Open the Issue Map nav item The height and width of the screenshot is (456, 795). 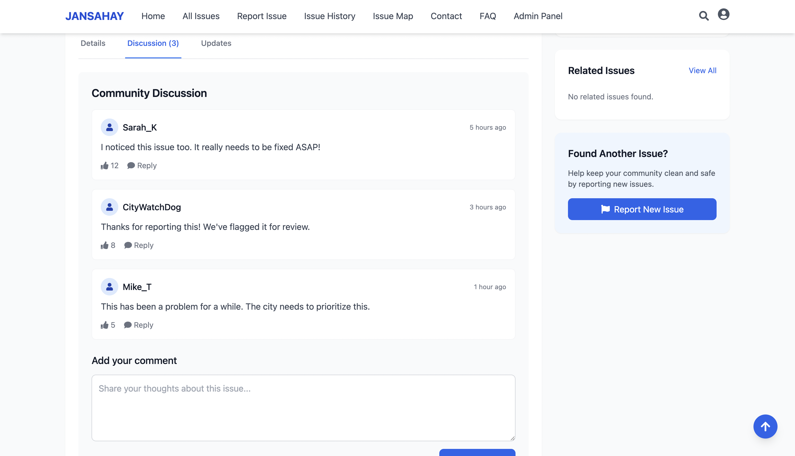393,16
